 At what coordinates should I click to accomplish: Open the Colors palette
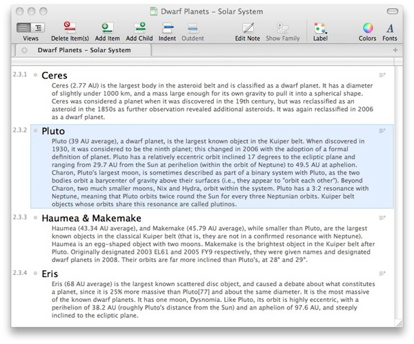click(368, 28)
